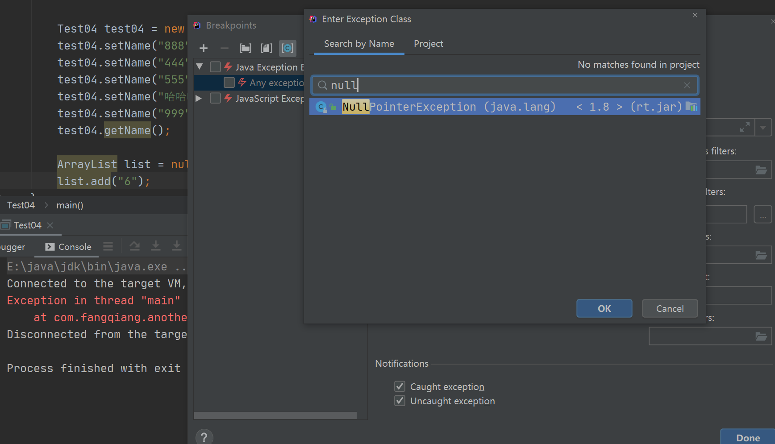Click the com.fangqiang stack trace link

tap(121, 318)
